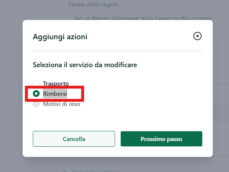Click the Nome della regola field label
The height and width of the screenshot is (172, 229).
tap(94, 5)
